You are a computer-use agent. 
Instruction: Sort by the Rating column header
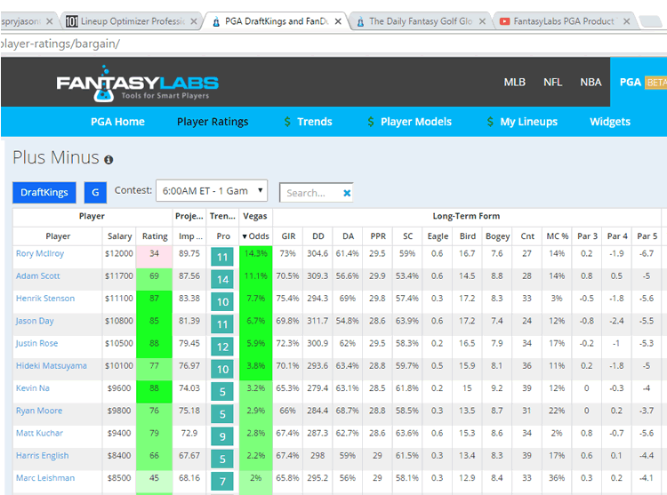point(155,236)
